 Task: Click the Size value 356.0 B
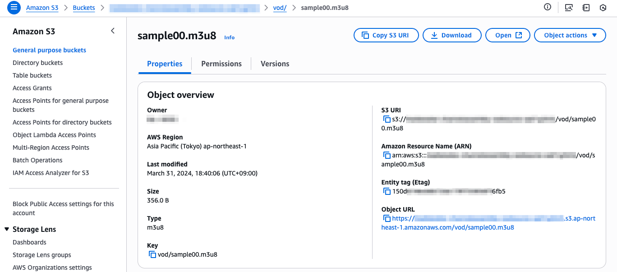click(158, 200)
